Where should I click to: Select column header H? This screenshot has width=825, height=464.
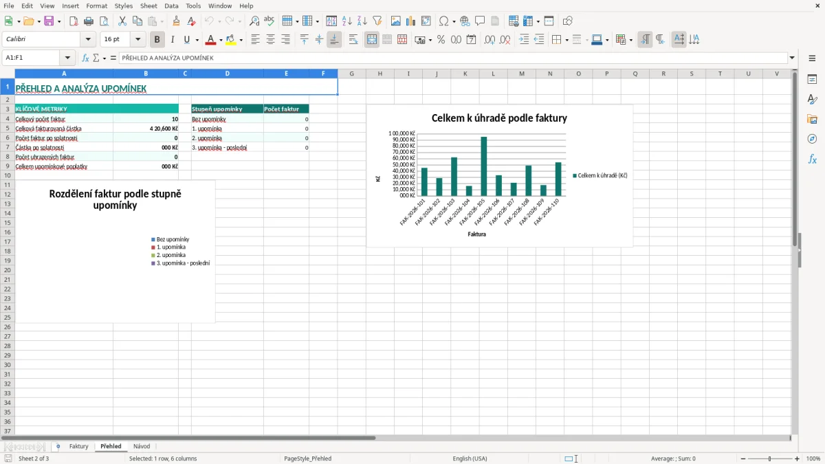(x=379, y=74)
